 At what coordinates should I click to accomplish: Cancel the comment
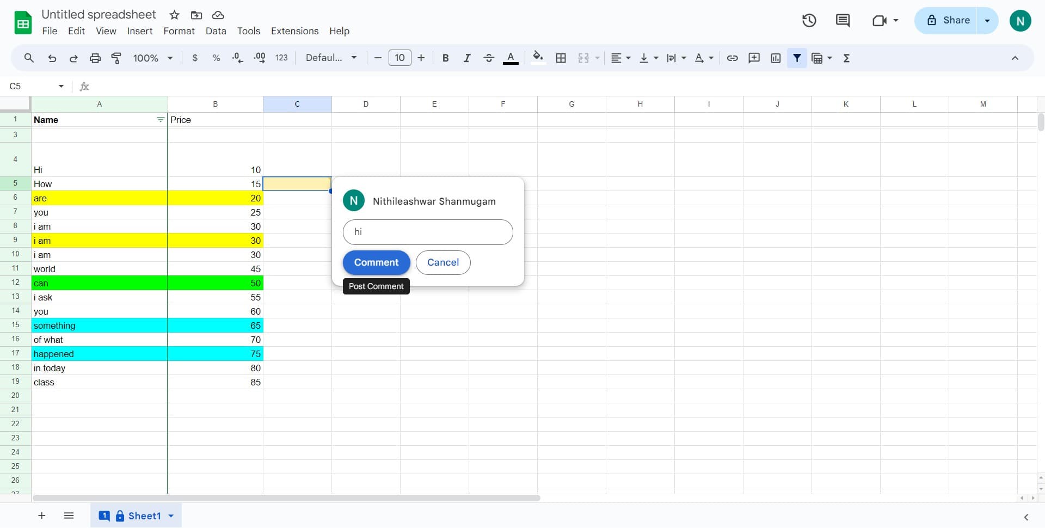(x=442, y=262)
